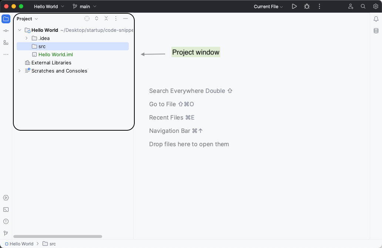The image size is (382, 248).
Task: Click the Run button in toolbar
Action: point(294,6)
